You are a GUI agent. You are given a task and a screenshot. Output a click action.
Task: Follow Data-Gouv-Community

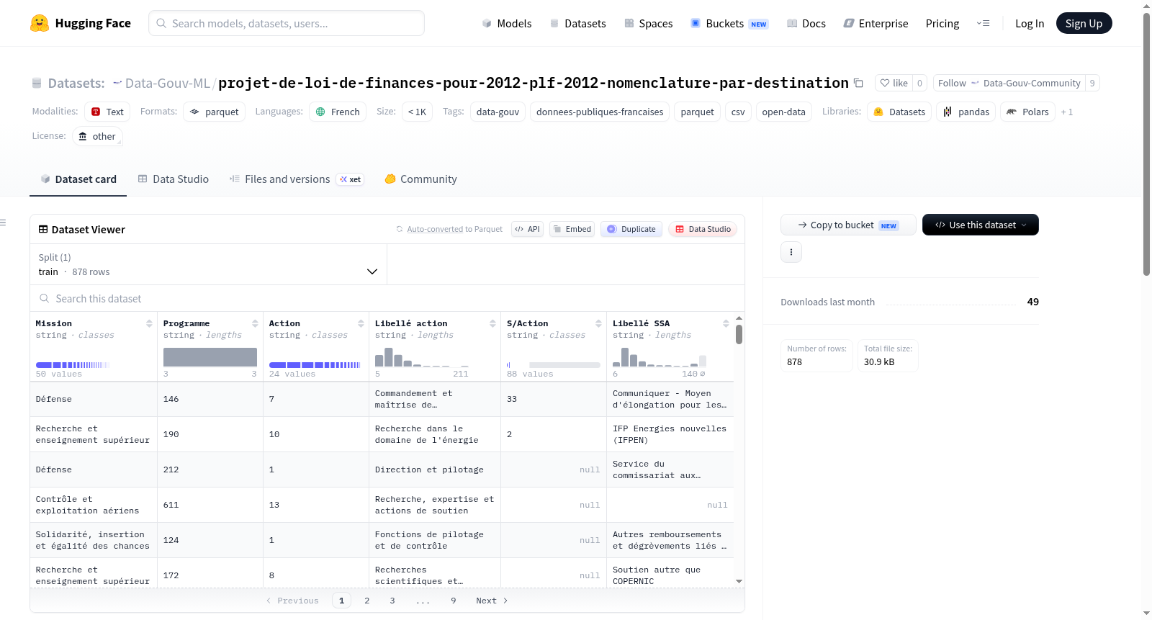(x=1009, y=83)
